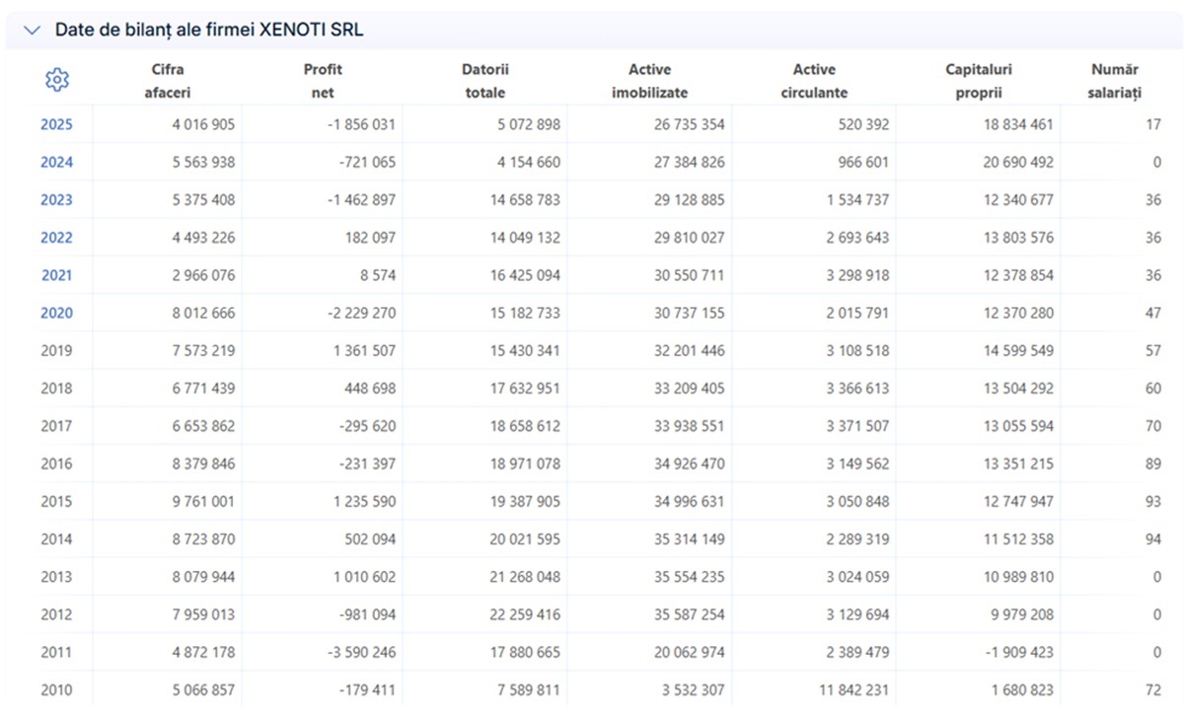This screenshot has width=1184, height=720.
Task: Collapse the Date de bilanț section chevron
Action: point(33,31)
